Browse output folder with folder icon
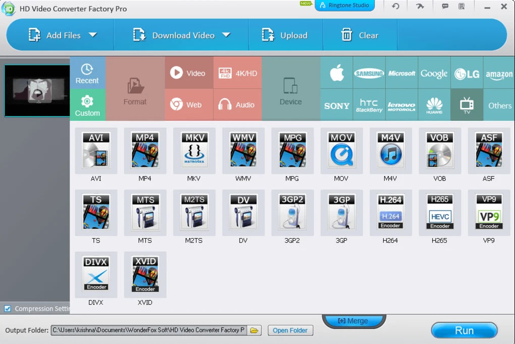The image size is (515, 344). 254,330
